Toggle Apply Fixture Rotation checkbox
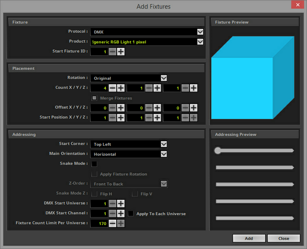Viewport: 307px width, 249px height. pos(94,174)
